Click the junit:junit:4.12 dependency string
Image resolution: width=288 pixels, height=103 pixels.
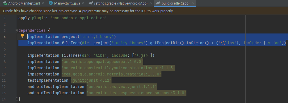91,80
